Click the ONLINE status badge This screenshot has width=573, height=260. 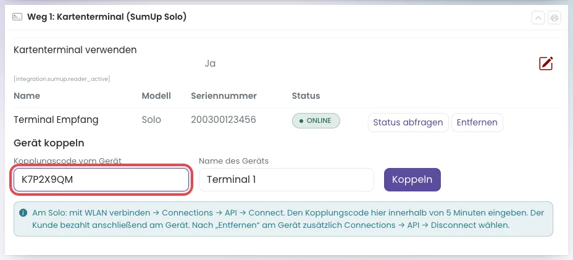pos(316,120)
